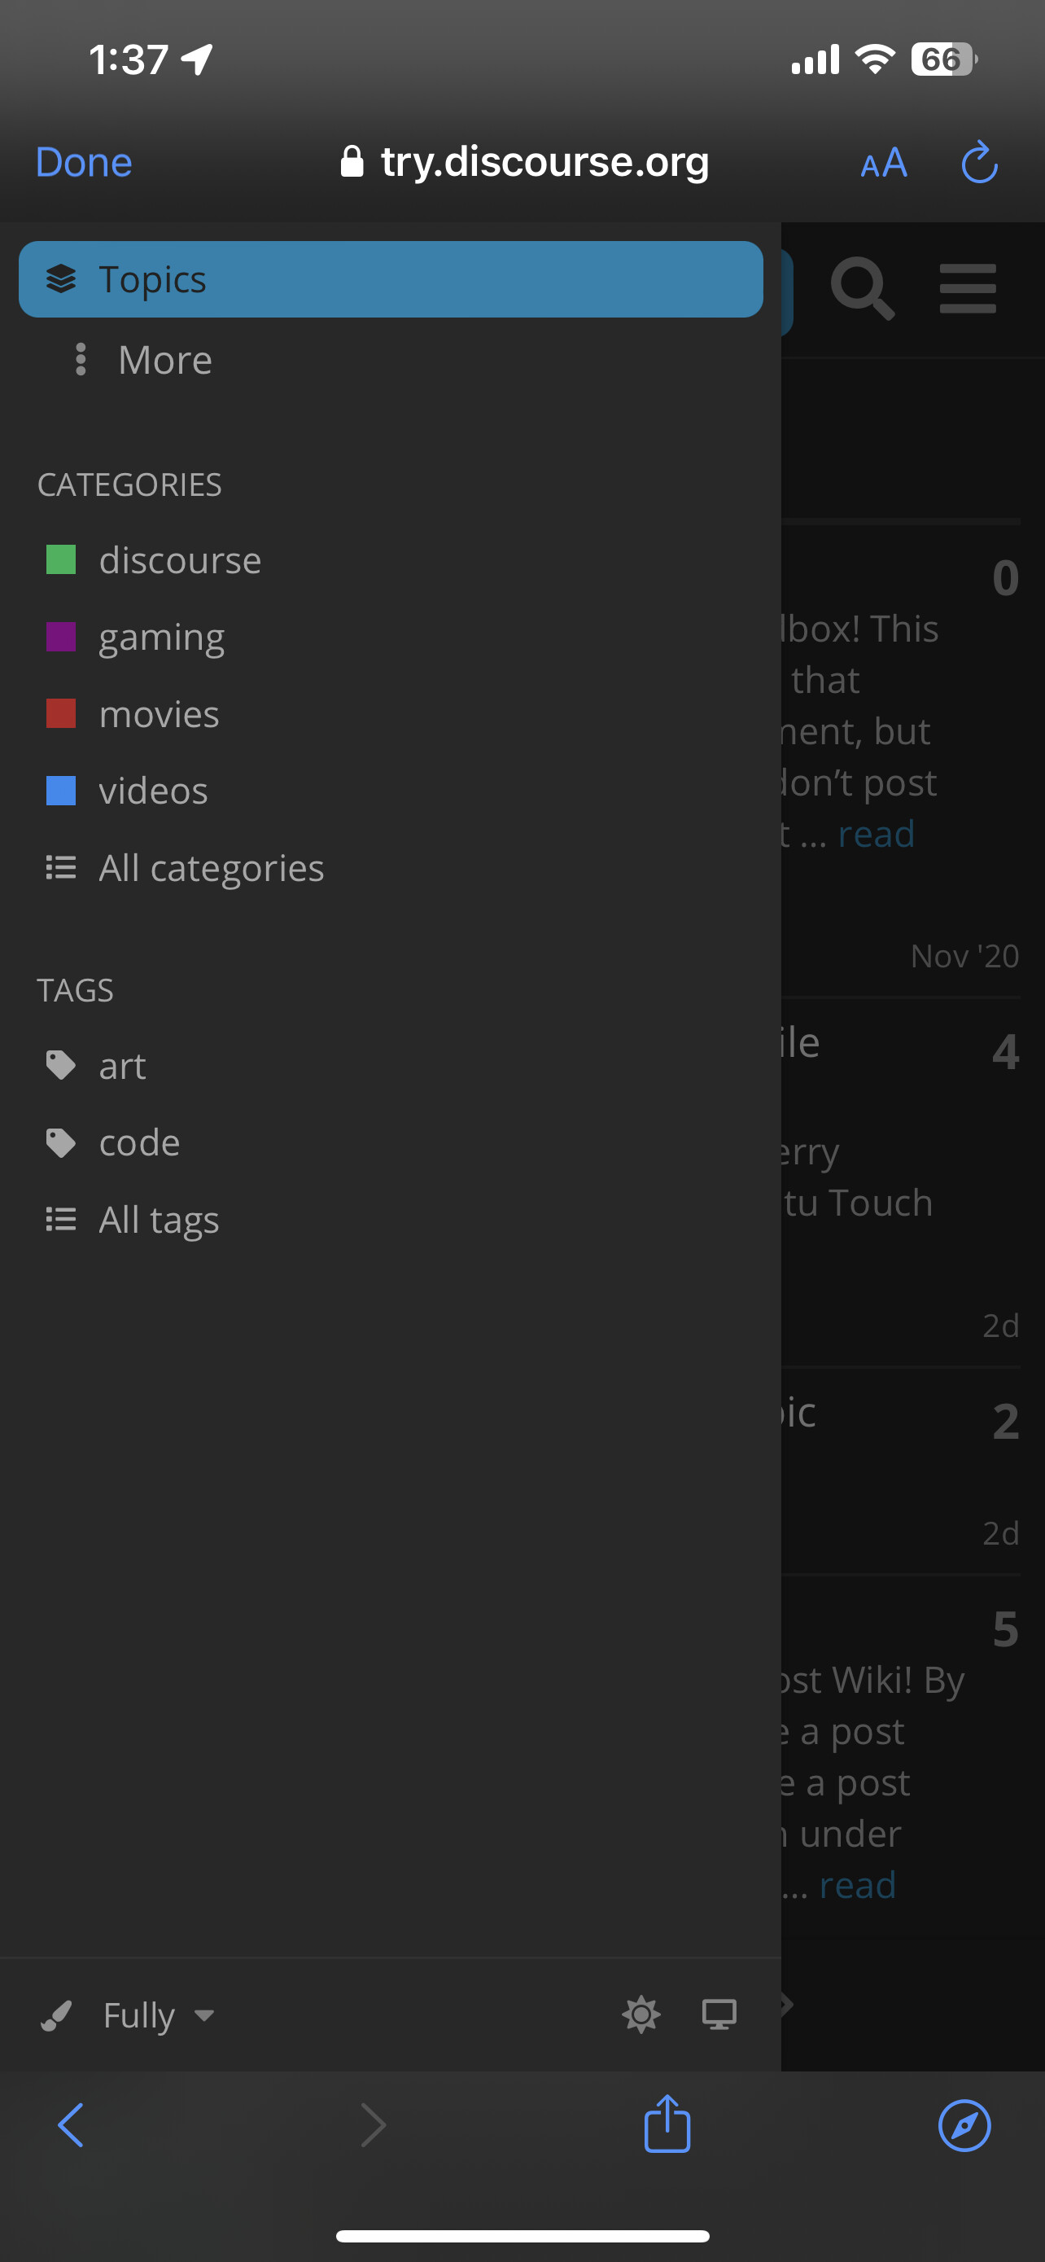The image size is (1045, 2262).
Task: Go back with the back arrow
Action: (71, 2125)
